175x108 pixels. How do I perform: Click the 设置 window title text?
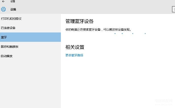(13, 1)
